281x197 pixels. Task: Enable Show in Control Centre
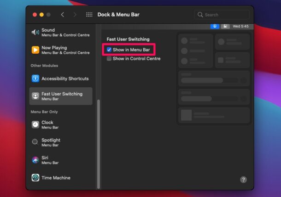click(109, 59)
